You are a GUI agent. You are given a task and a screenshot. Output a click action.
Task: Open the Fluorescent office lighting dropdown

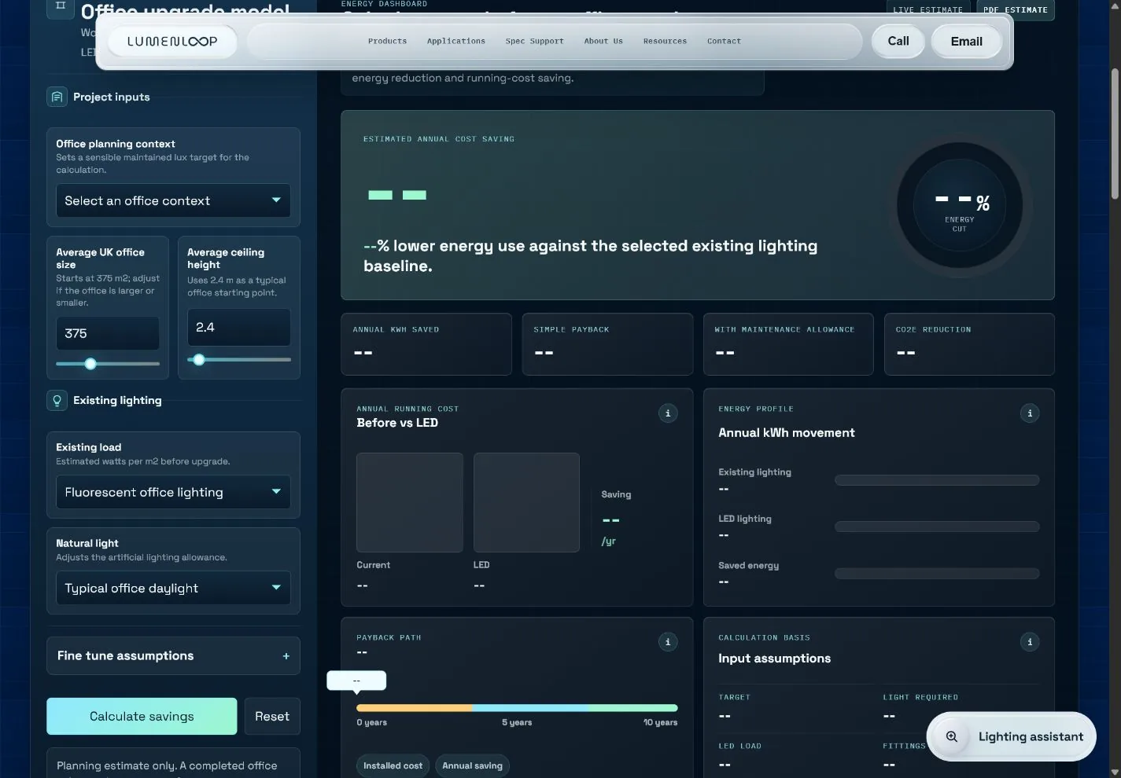tap(173, 493)
